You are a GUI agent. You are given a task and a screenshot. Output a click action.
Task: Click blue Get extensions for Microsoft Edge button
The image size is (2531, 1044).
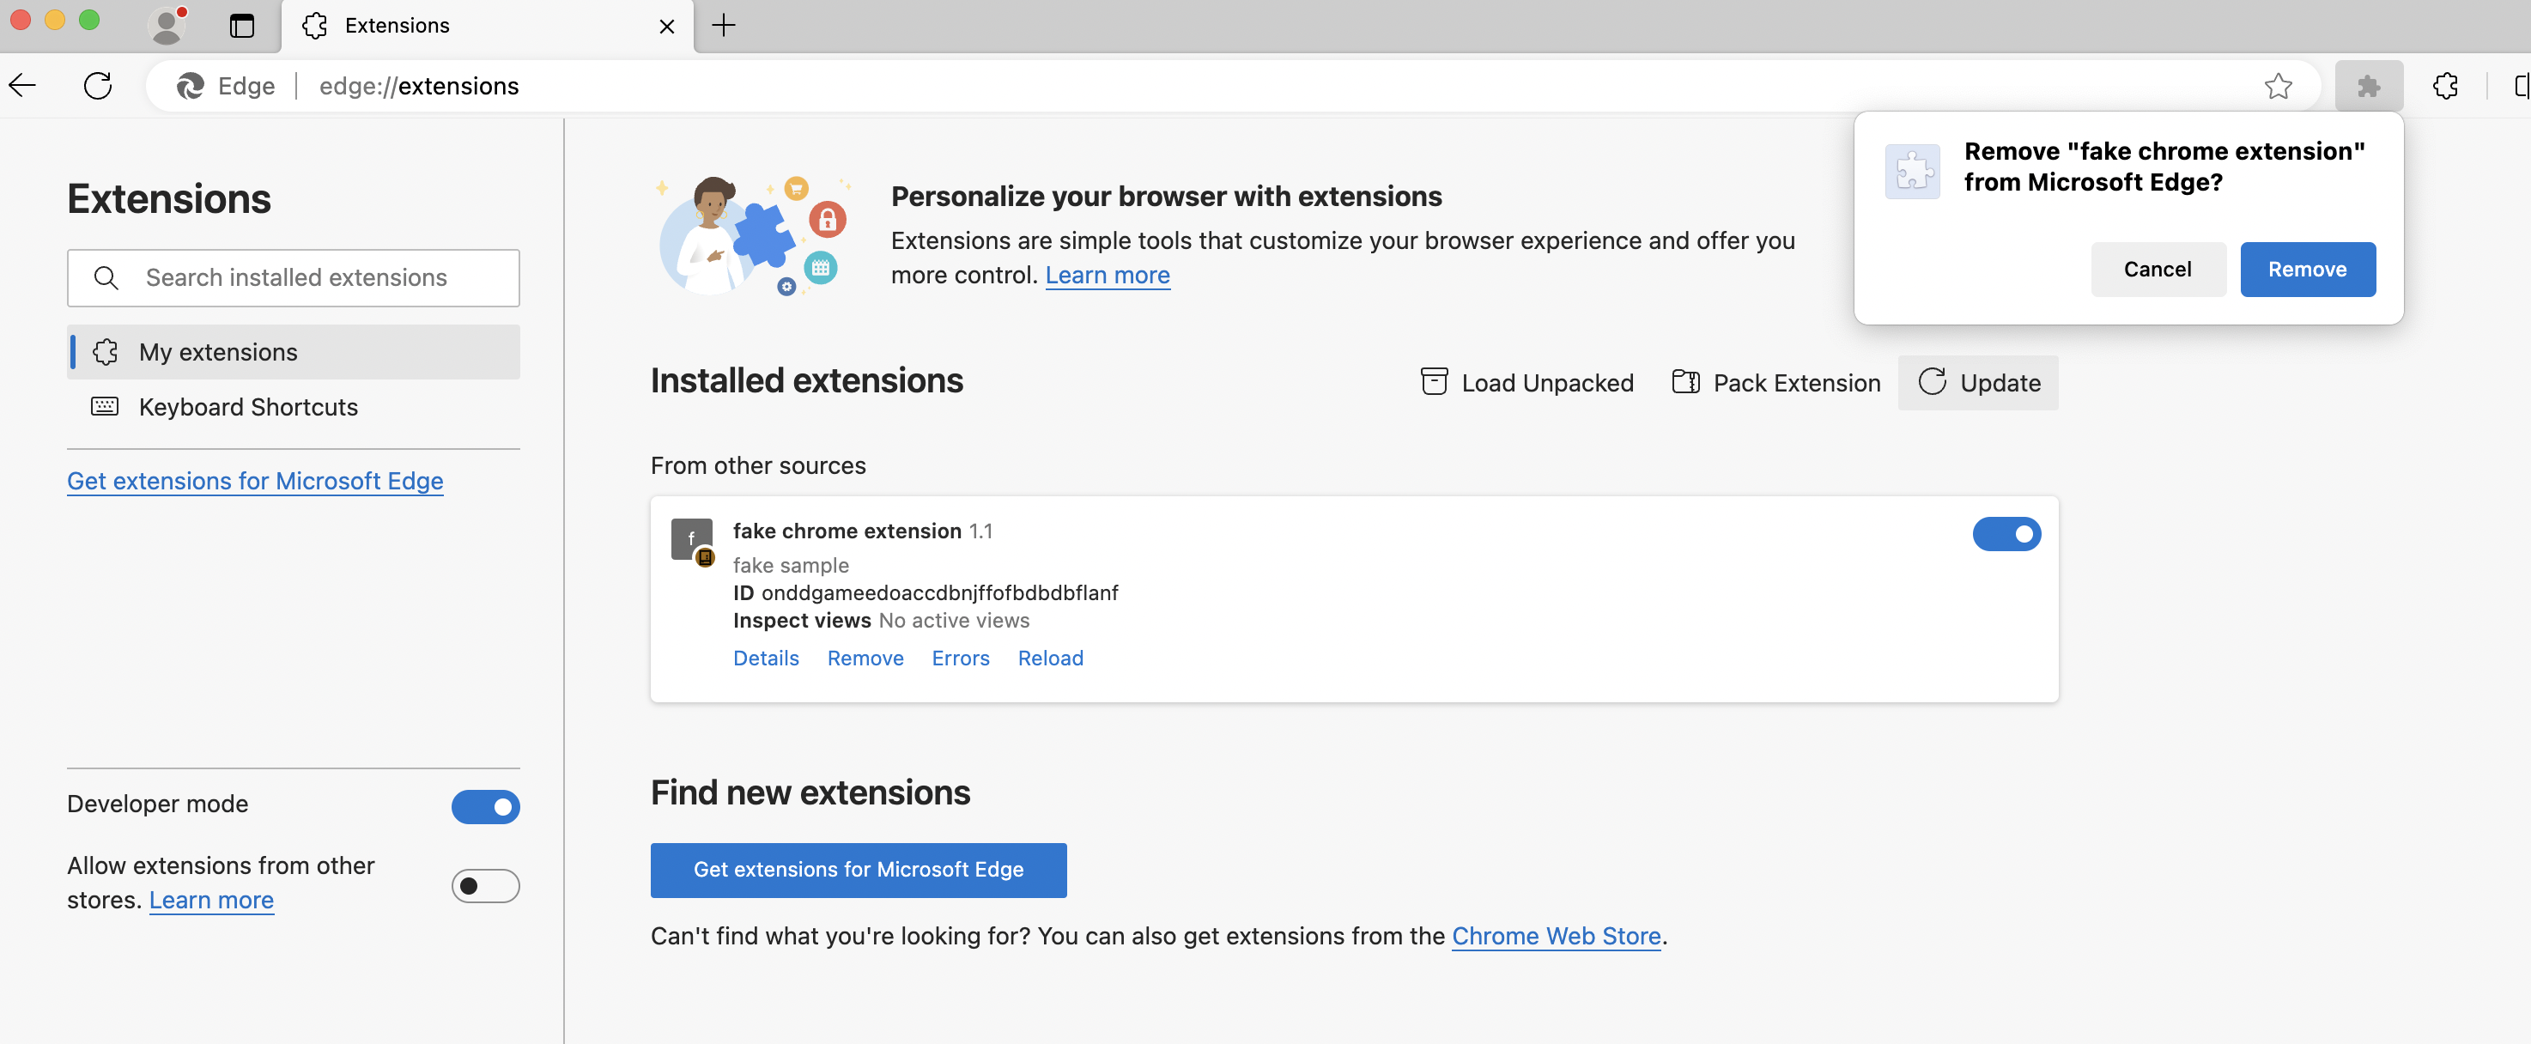pos(859,869)
